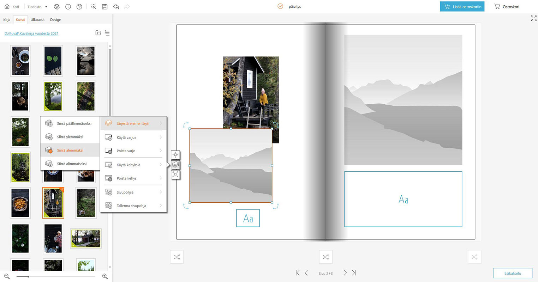Click the thumbnail zoom slider handle
538x282 pixels.
point(28,277)
